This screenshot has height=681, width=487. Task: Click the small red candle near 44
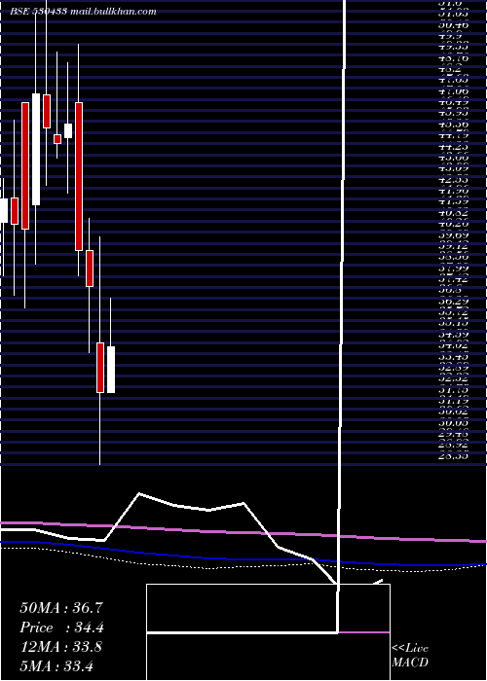click(x=57, y=139)
